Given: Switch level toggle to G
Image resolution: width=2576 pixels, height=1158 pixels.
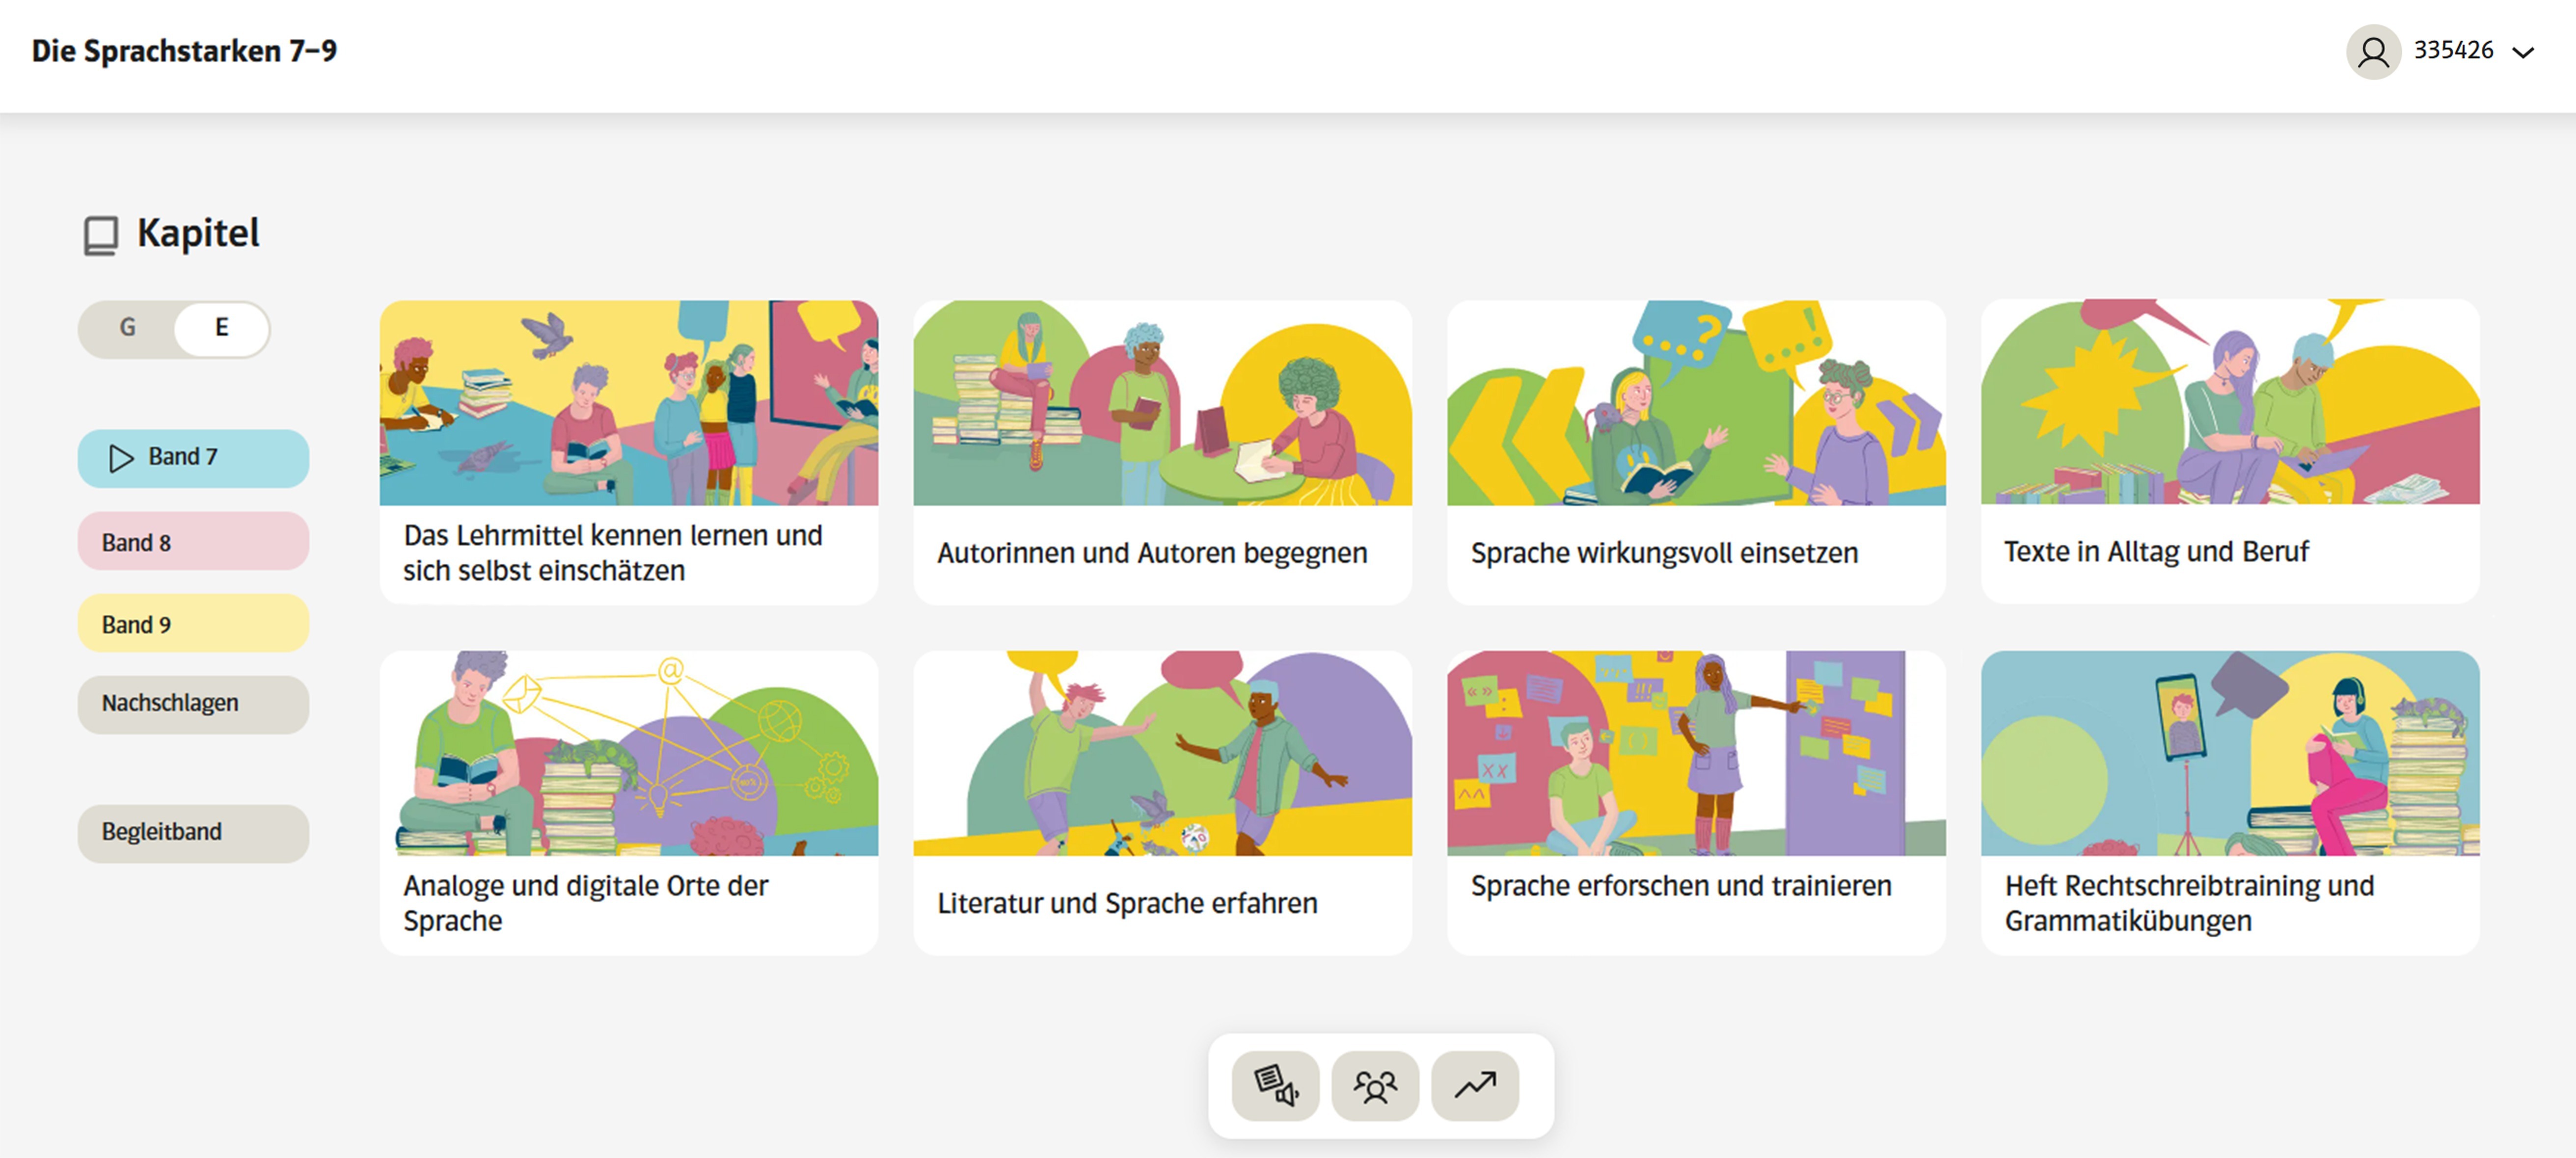Looking at the screenshot, I should pyautogui.click(x=128, y=328).
